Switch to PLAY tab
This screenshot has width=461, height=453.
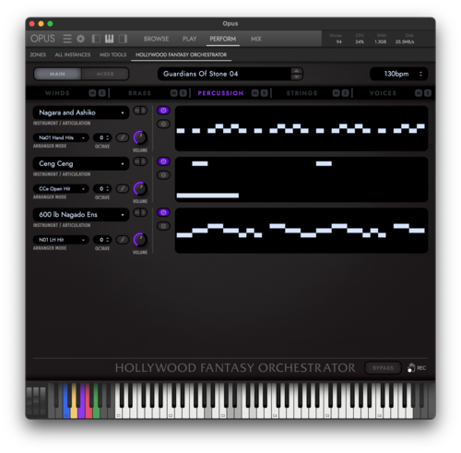189,39
